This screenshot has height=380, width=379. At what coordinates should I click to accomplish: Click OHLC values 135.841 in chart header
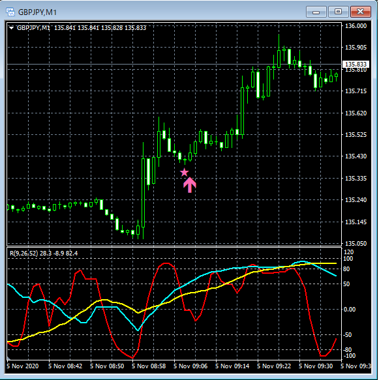[65, 28]
